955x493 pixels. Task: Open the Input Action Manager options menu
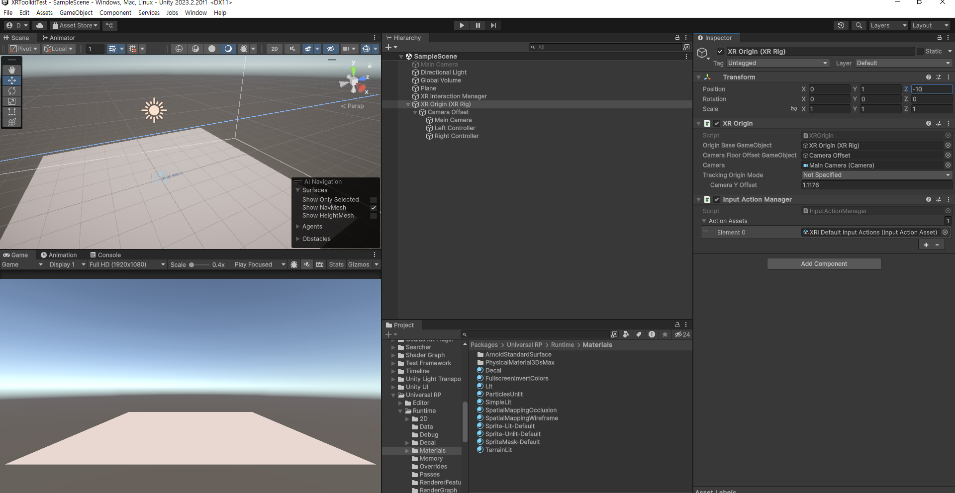(x=949, y=199)
